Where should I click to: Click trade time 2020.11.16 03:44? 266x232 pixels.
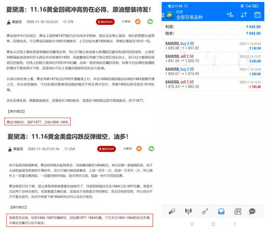[250, 44]
